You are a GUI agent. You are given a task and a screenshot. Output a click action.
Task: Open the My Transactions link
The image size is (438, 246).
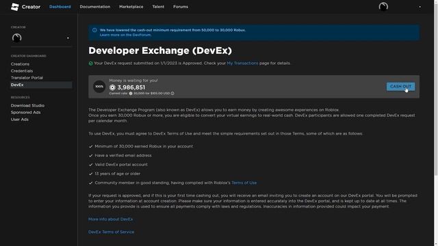[242, 64]
